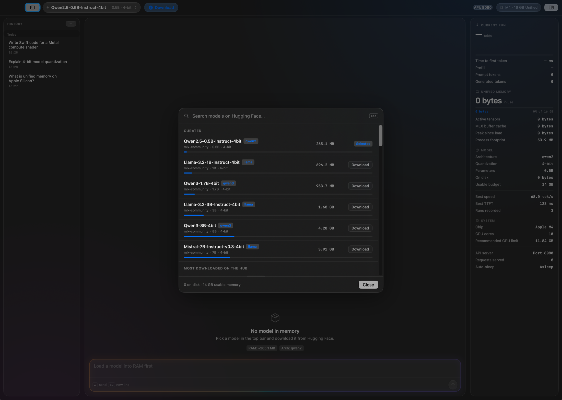Click the cube icon above No model in memory
562x400 pixels.
pyautogui.click(x=275, y=318)
